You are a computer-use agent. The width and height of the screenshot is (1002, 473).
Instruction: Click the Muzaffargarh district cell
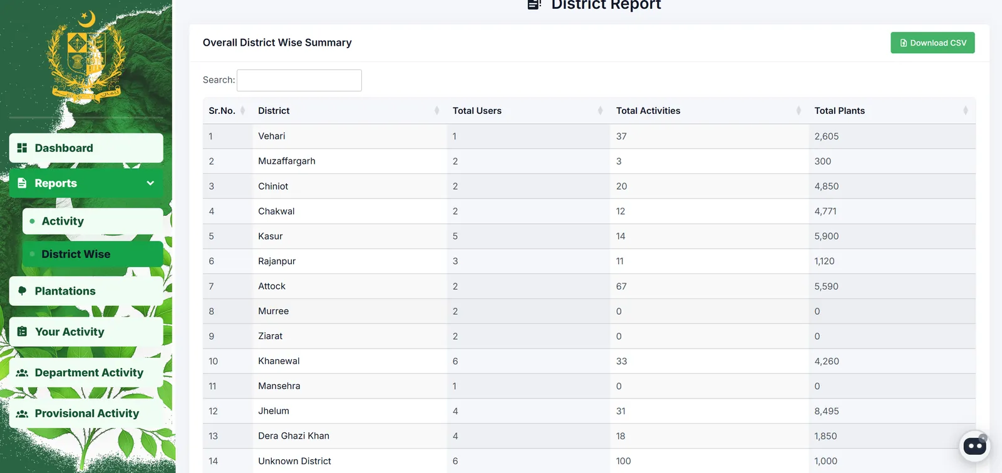[x=349, y=161]
